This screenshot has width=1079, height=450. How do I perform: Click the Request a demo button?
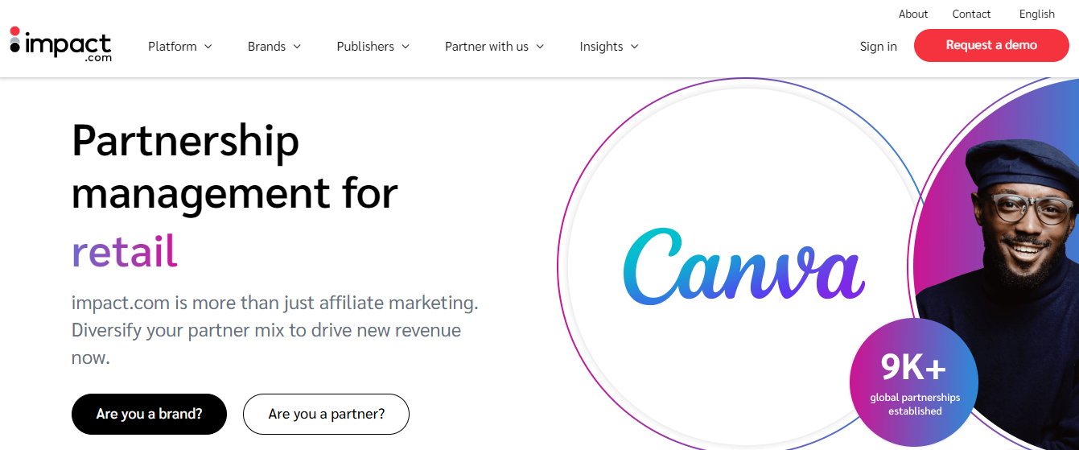(991, 45)
